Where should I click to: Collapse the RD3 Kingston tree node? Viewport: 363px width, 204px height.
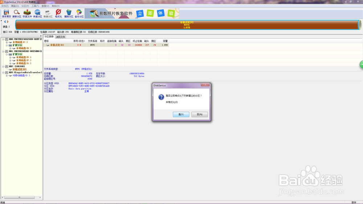pyautogui.click(x=3, y=72)
